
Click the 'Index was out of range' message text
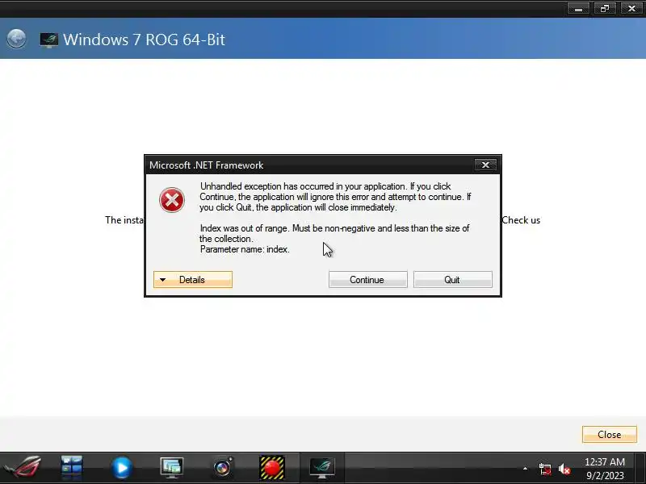point(334,233)
